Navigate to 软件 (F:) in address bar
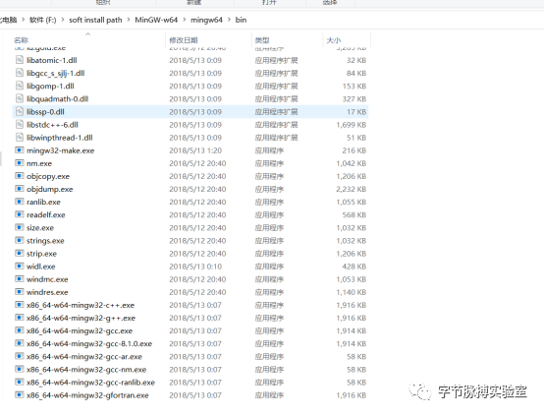This screenshot has width=544, height=416. click(42, 20)
